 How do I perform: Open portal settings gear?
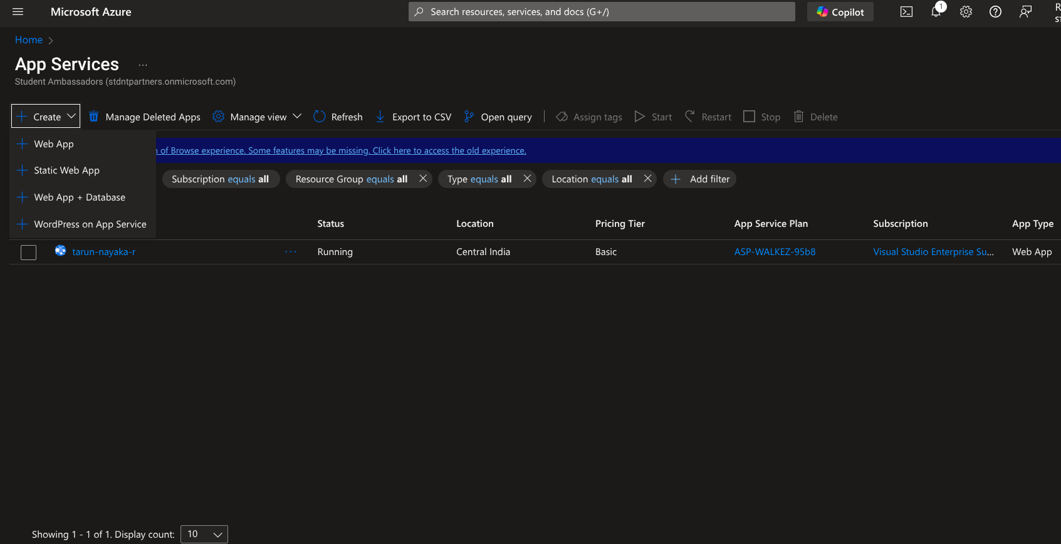tap(966, 12)
